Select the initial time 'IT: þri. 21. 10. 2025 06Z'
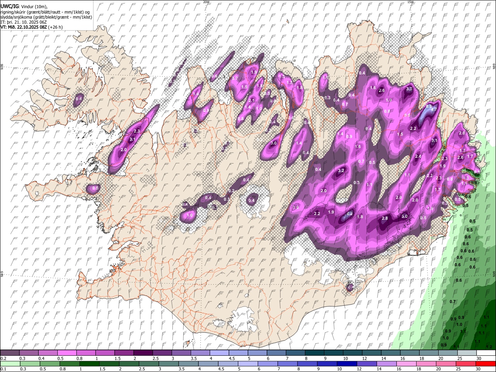 pyautogui.click(x=24, y=22)
